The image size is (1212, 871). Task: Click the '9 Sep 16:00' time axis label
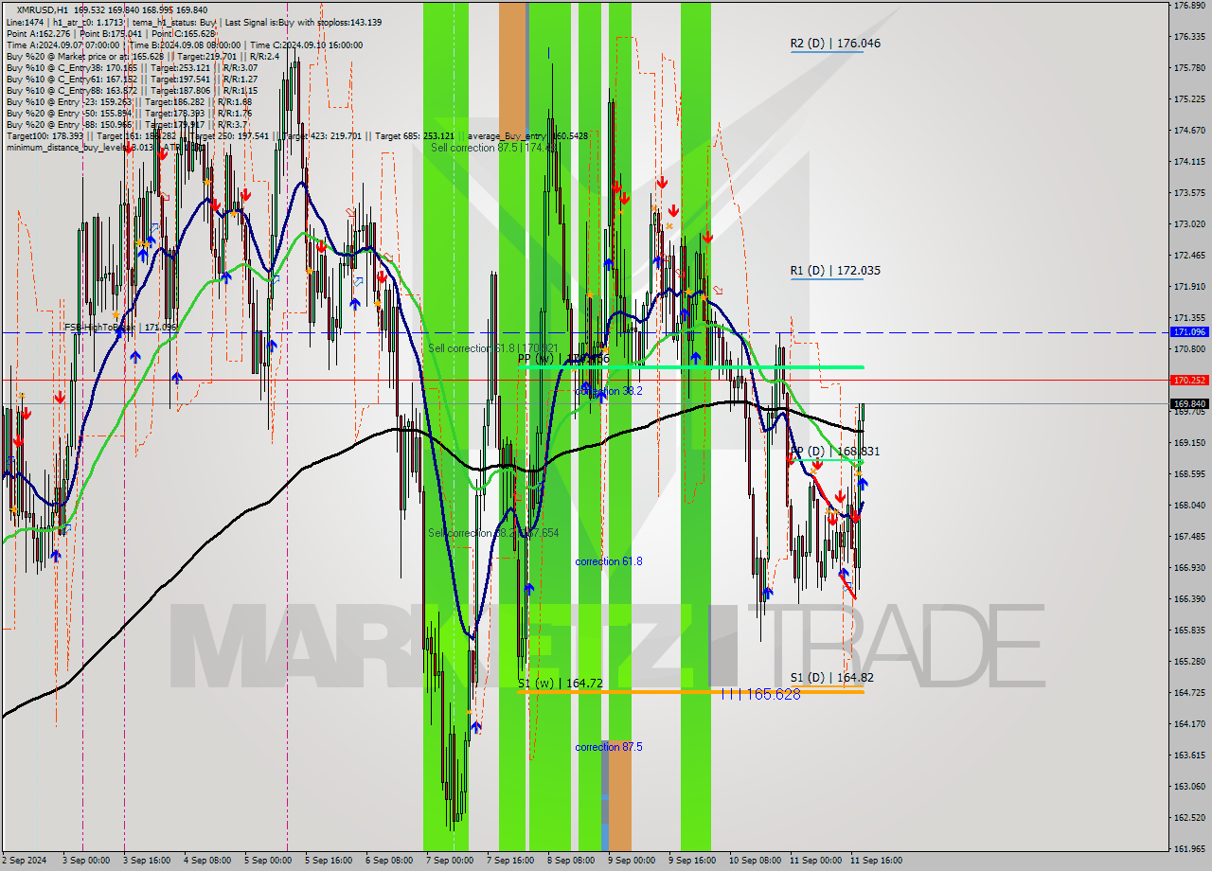692,861
